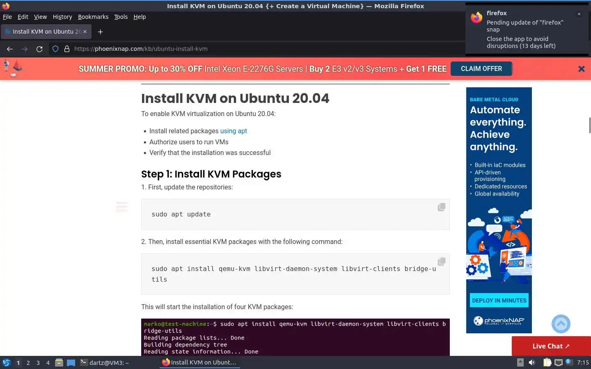The image size is (591, 369).
Task: Switch to workspace 4
Action: [x=48, y=362]
